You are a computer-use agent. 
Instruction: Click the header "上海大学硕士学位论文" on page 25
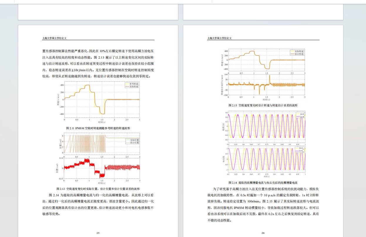tap(55, 38)
